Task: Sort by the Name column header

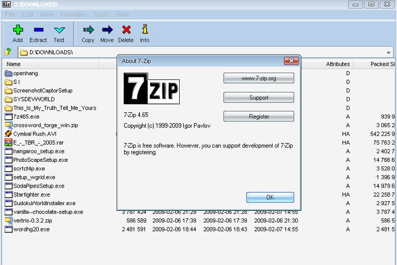Action: (x=51, y=64)
